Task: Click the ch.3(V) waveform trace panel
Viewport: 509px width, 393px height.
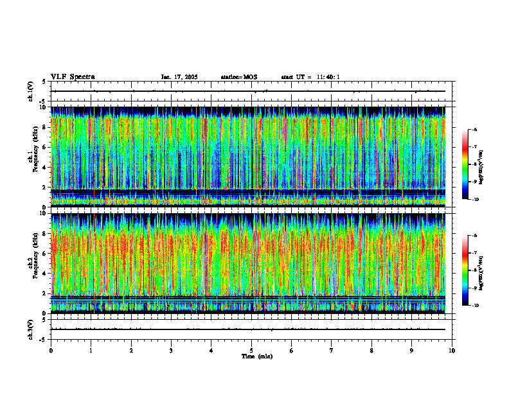Action: click(x=251, y=329)
